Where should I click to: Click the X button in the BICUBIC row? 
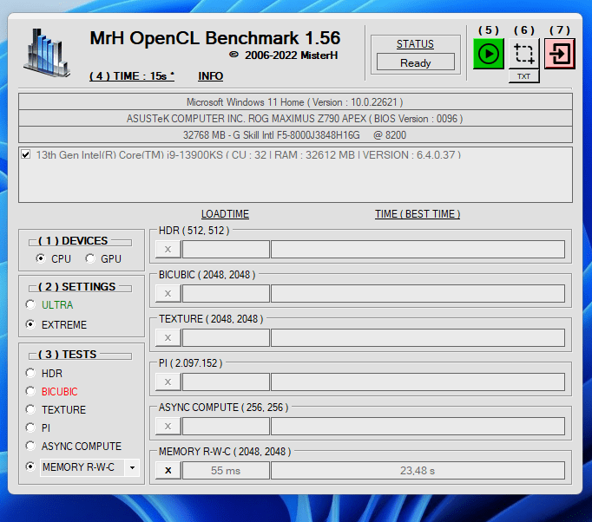168,293
